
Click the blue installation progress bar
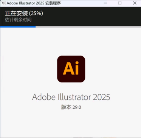click(18, 26)
